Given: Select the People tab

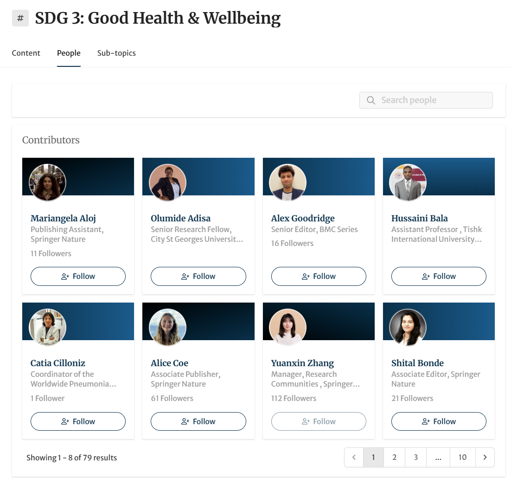Looking at the screenshot, I should pos(69,53).
